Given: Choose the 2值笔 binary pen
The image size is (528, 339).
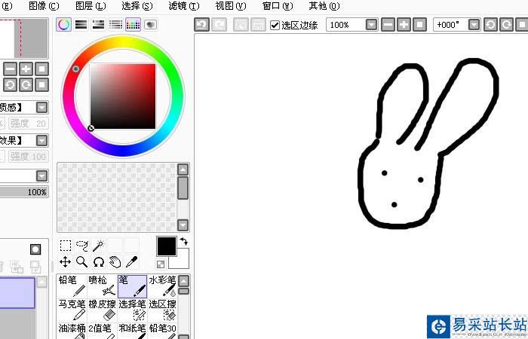Looking at the screenshot, I should pos(103,331).
